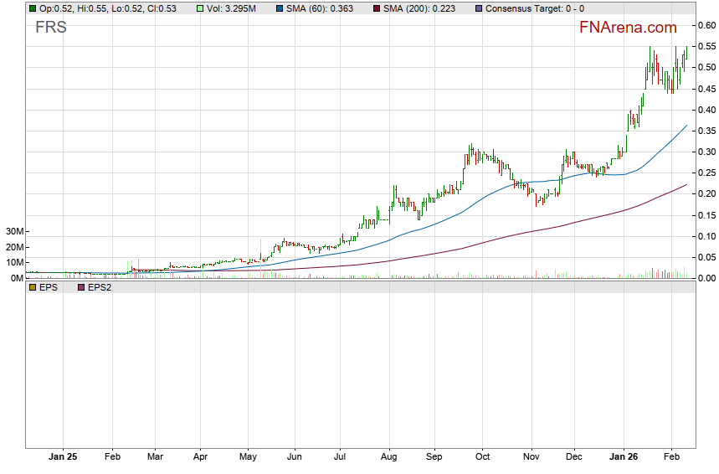Click the 'Jul' month axis label
This screenshot has width=719, height=474.
[x=340, y=458]
